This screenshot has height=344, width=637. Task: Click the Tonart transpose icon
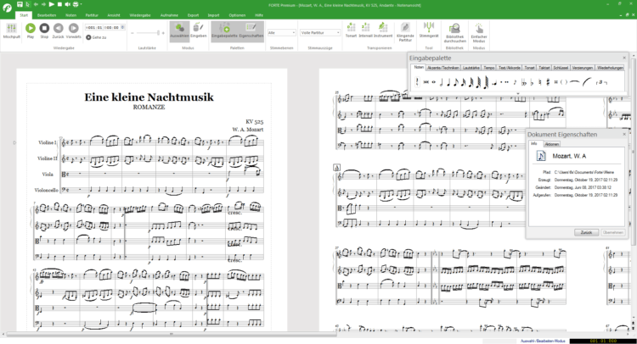tap(352, 30)
